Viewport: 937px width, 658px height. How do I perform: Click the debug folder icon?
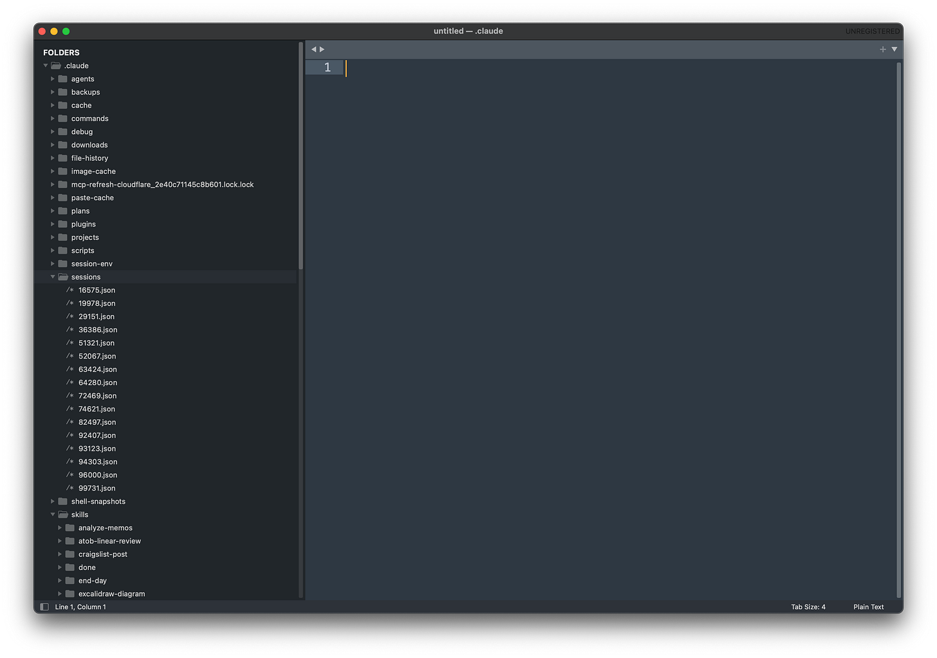coord(63,131)
